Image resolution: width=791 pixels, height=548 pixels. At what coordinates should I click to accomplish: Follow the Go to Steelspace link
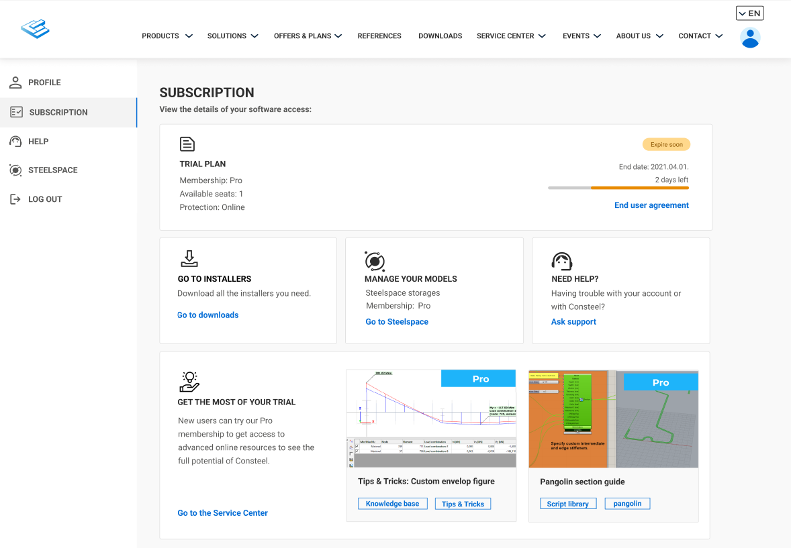[397, 322]
